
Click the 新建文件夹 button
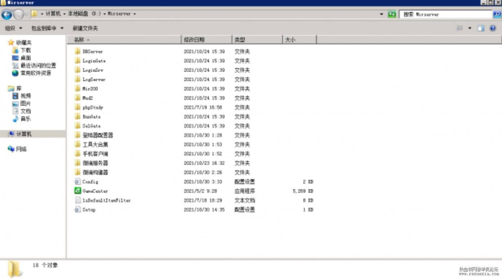(x=85, y=28)
